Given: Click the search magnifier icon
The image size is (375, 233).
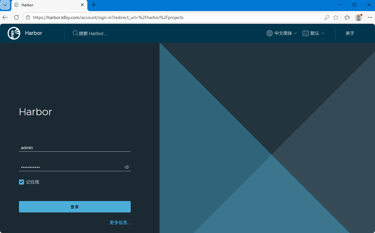Looking at the screenshot, I should point(75,33).
